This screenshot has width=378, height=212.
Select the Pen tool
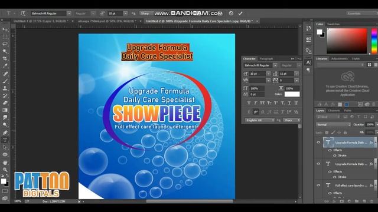coord(5,132)
